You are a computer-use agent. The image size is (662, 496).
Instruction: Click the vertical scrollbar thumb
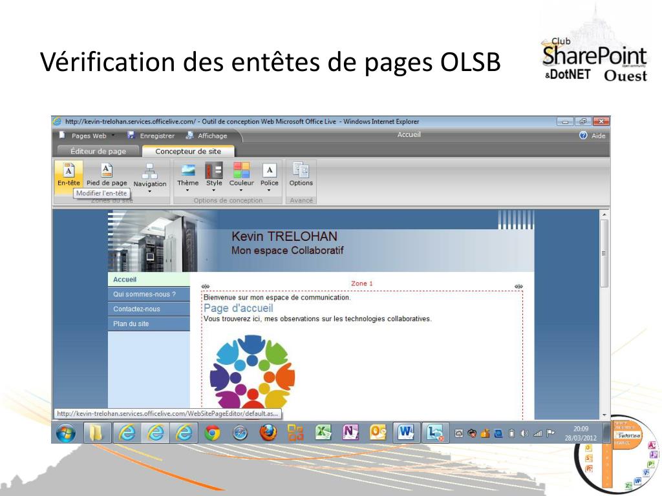[x=604, y=253]
